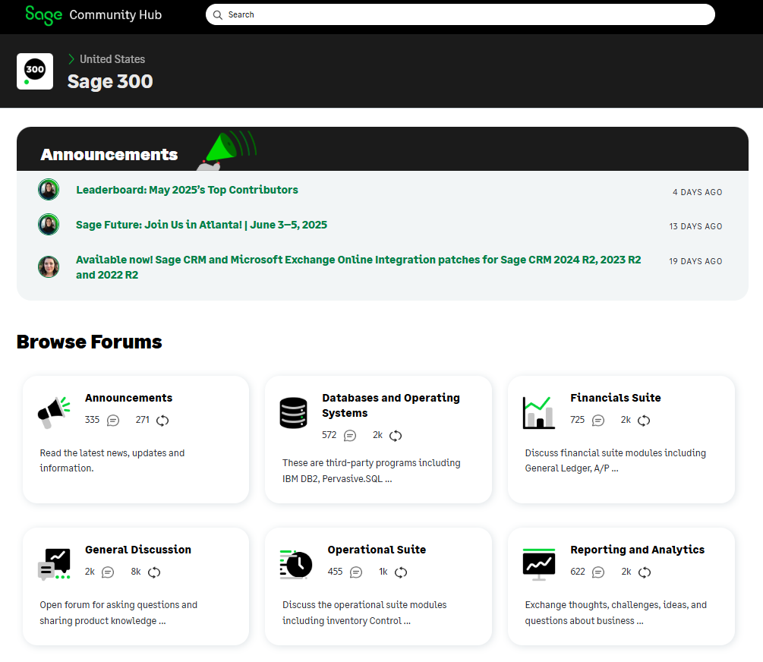
Task: Click 'Open forum for asking questions' description
Action: coord(118,613)
